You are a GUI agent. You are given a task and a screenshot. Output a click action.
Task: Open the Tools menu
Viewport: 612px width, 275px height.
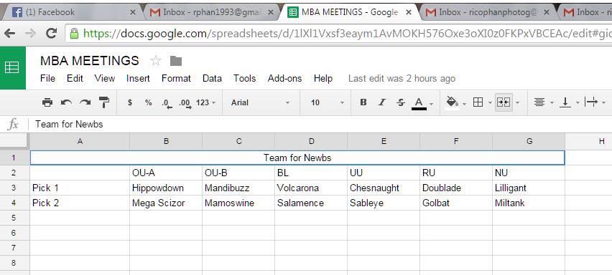(245, 79)
